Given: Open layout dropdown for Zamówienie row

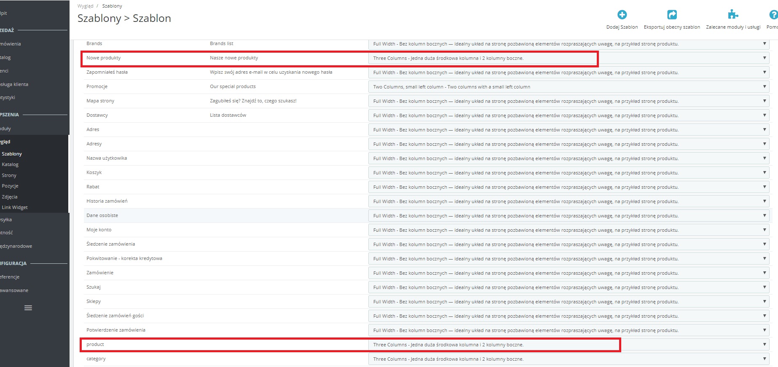Looking at the screenshot, I should 569,273.
